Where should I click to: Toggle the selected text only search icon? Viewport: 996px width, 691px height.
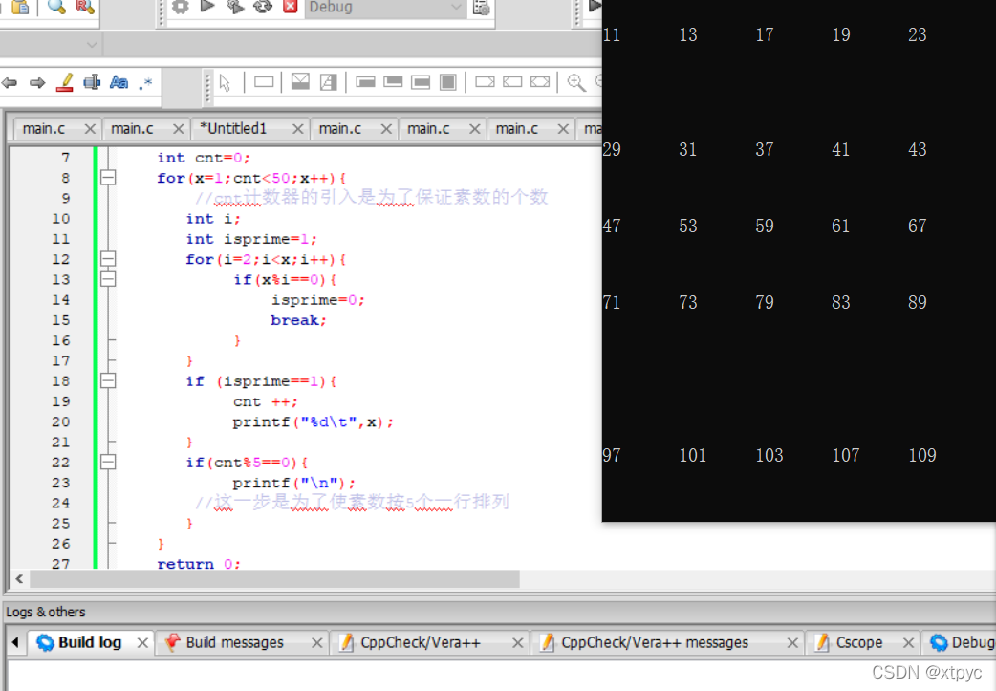coord(92,82)
